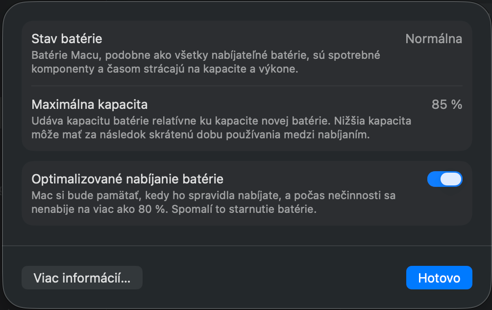Click the "Normálna" battery status value
The height and width of the screenshot is (310, 492).
click(x=433, y=39)
